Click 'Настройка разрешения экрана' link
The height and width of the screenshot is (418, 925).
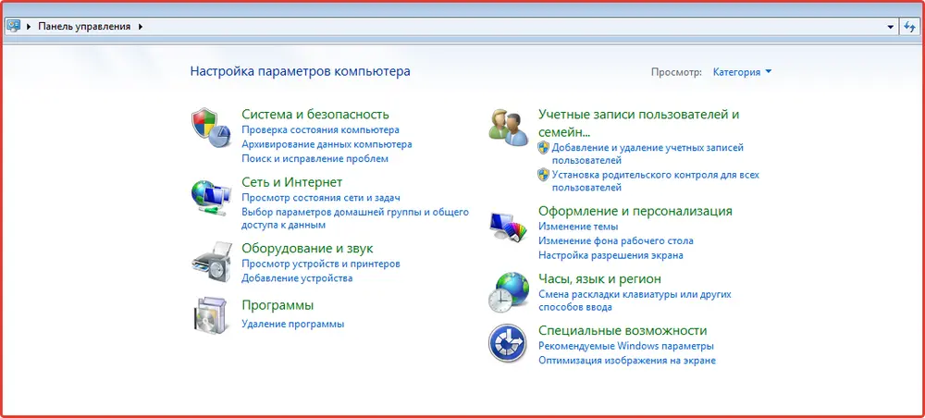tap(610, 255)
